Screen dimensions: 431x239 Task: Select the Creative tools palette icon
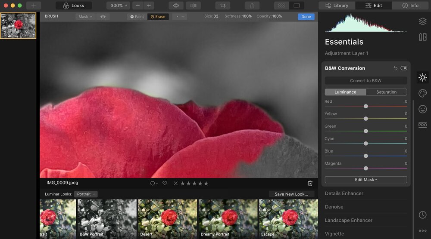pyautogui.click(x=422, y=93)
